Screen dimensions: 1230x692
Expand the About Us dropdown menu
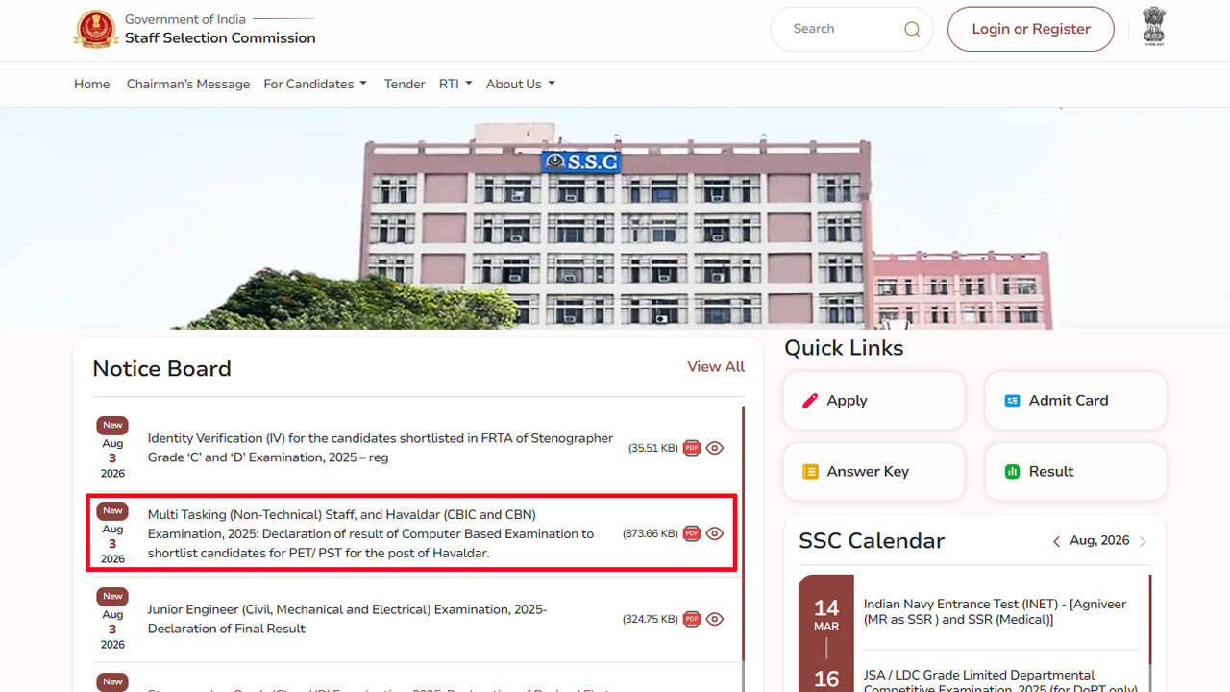[521, 84]
